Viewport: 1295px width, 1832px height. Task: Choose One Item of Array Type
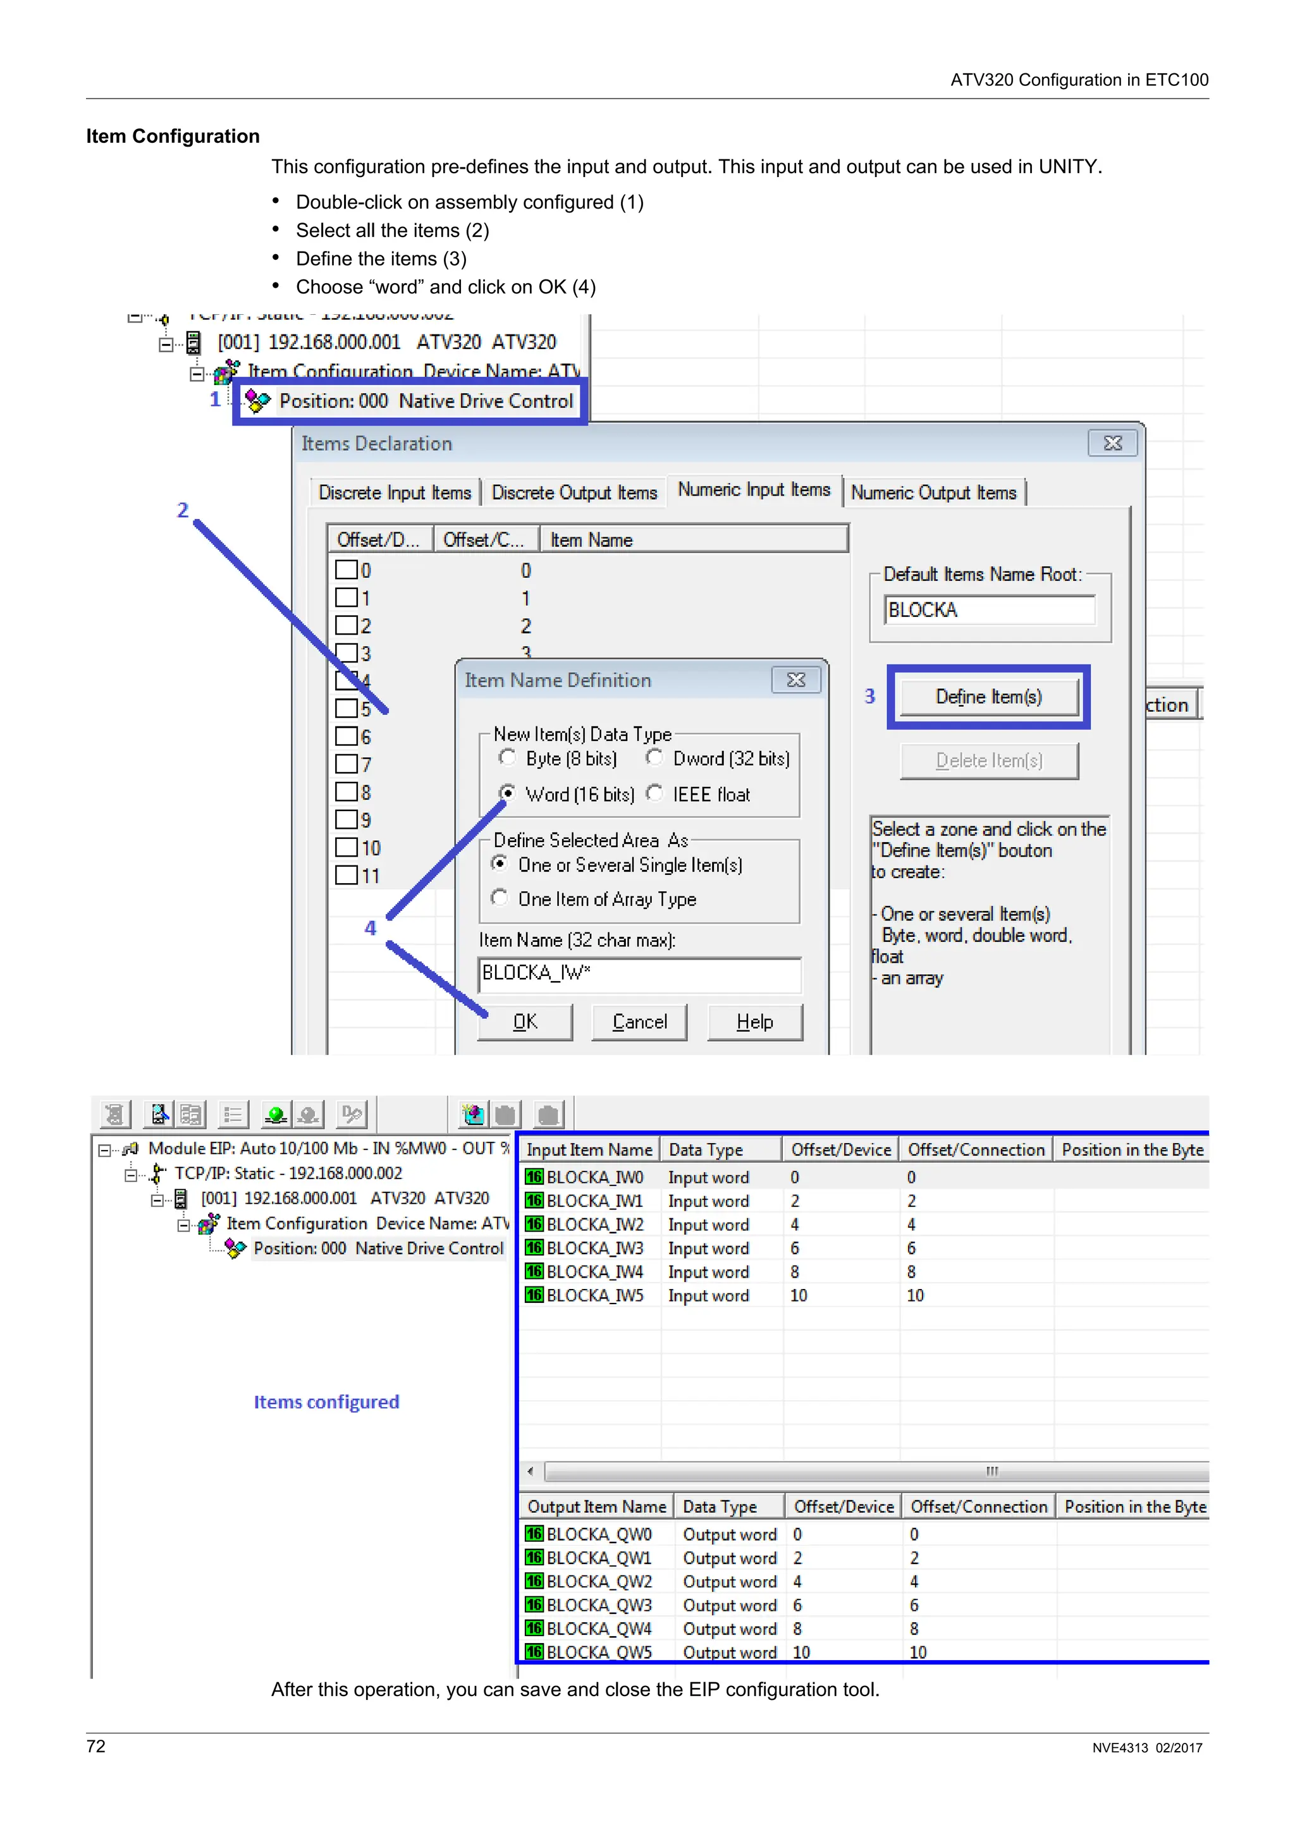[x=500, y=898]
